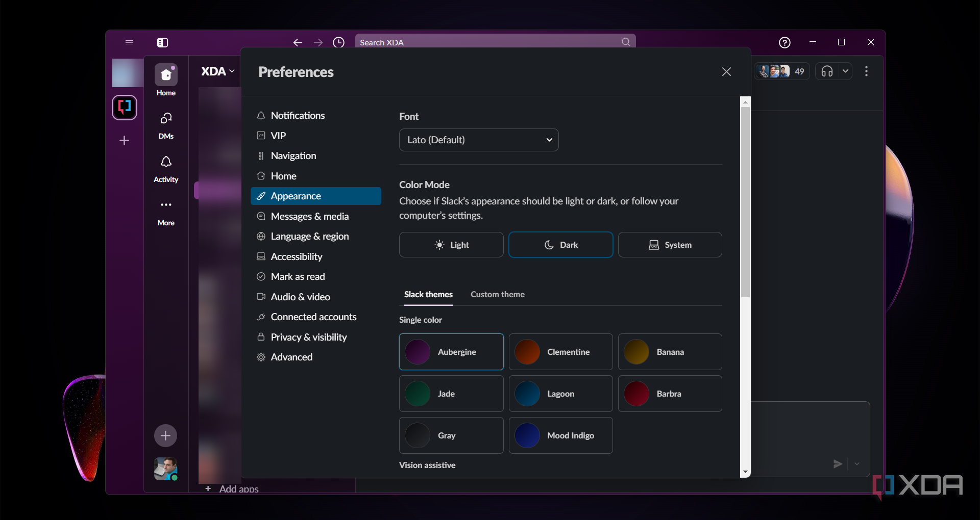980x520 pixels.
Task: Select the Light color mode
Action: [451, 245]
